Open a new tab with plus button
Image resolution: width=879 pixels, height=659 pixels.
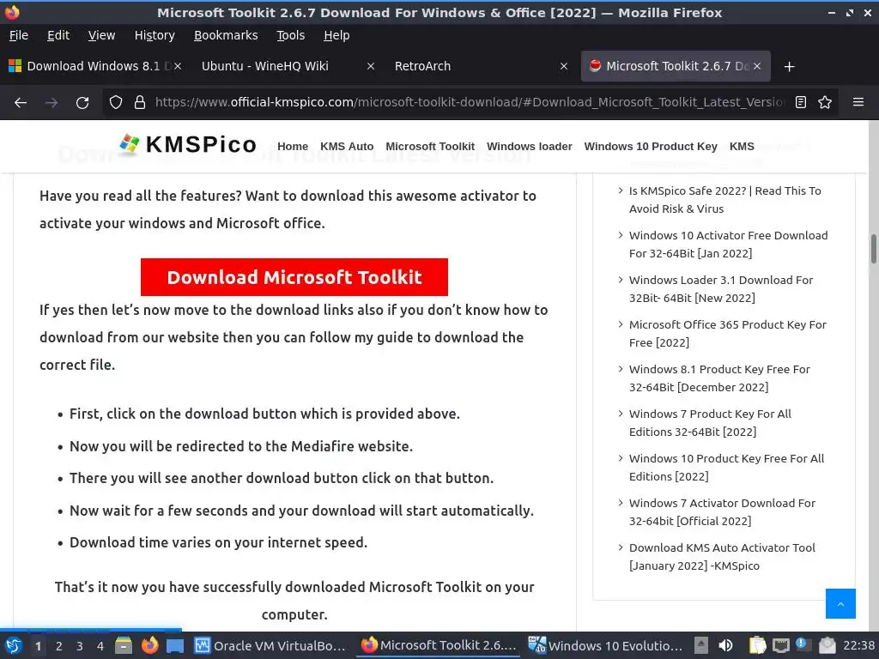tap(790, 67)
